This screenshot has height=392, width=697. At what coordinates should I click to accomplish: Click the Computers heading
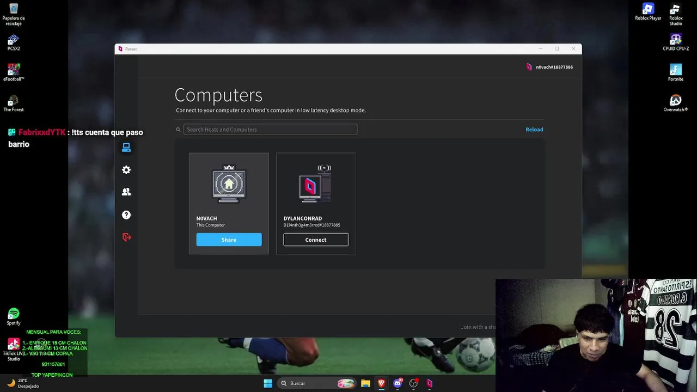tap(218, 95)
